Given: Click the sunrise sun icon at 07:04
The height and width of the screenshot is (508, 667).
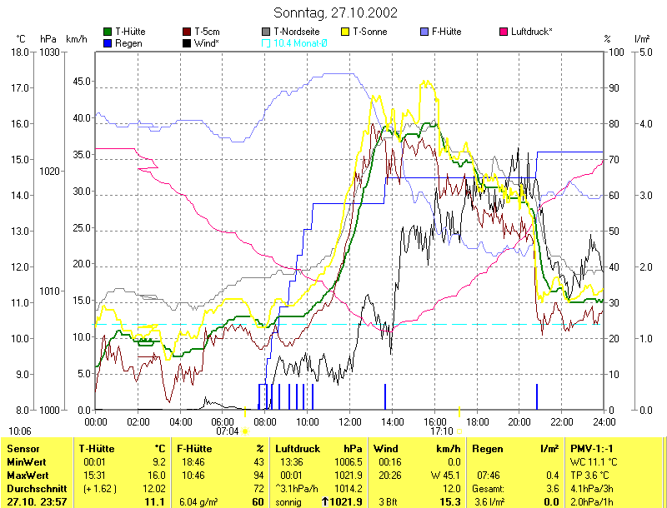Looking at the screenshot, I should point(245,431).
